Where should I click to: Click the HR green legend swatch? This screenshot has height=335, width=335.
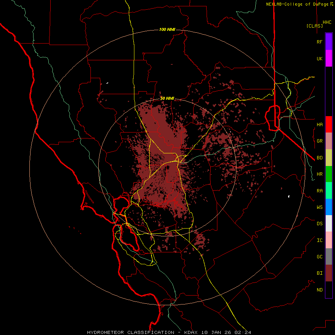pos(329,174)
